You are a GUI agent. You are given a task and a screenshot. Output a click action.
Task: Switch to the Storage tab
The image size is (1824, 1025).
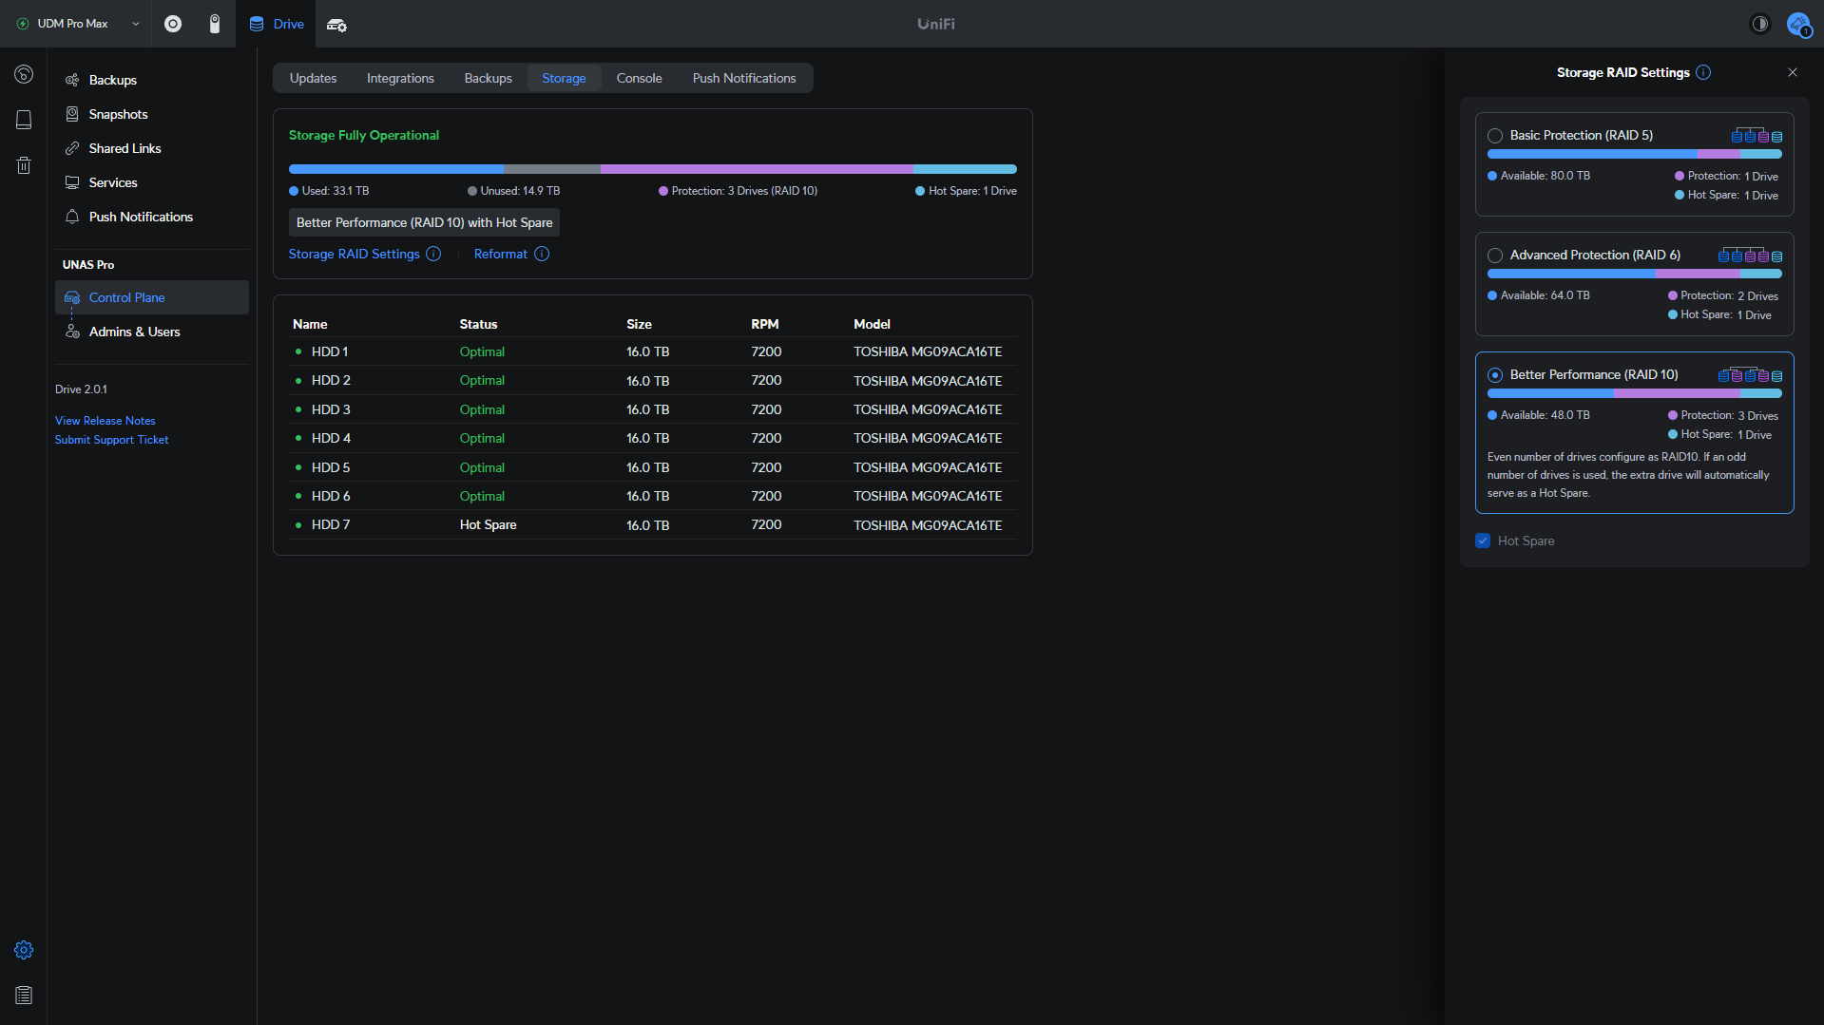[564, 78]
